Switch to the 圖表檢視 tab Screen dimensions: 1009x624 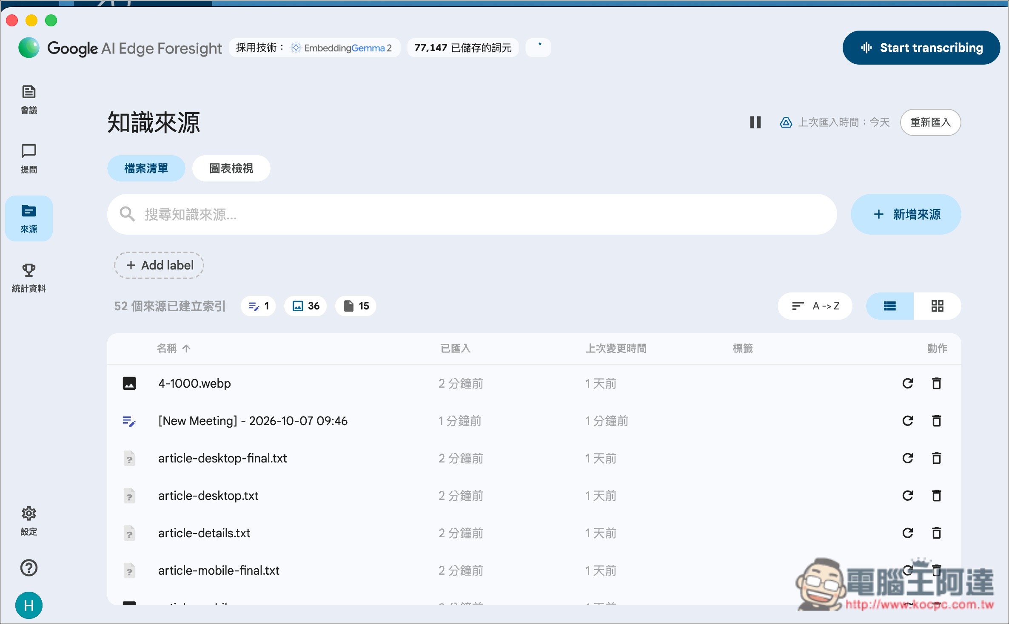pos(231,168)
